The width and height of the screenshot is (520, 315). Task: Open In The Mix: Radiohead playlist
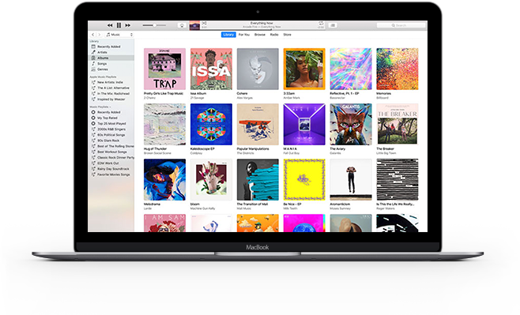pos(113,93)
